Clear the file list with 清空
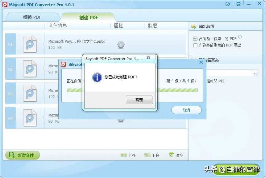265x178 pixels. (176, 155)
